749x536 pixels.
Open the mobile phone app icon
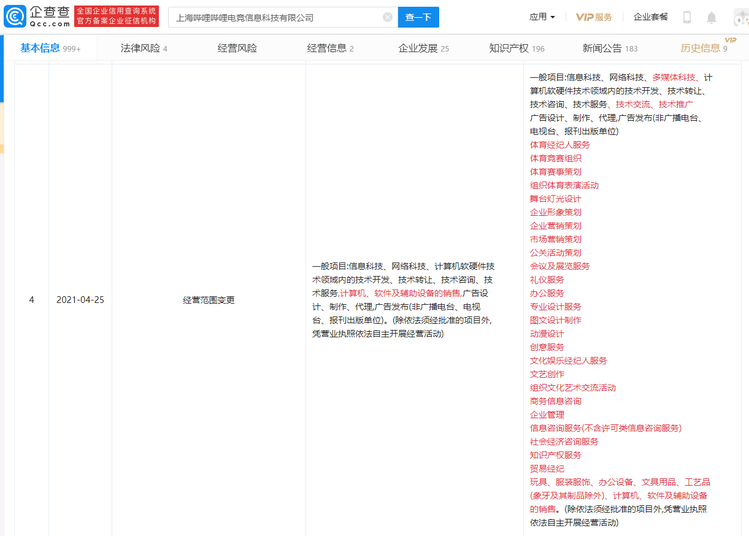tap(687, 17)
